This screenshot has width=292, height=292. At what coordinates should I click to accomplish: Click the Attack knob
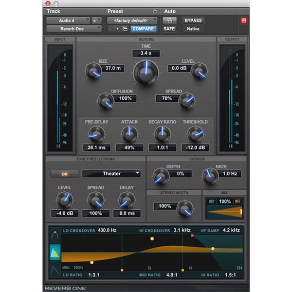coord(129,134)
